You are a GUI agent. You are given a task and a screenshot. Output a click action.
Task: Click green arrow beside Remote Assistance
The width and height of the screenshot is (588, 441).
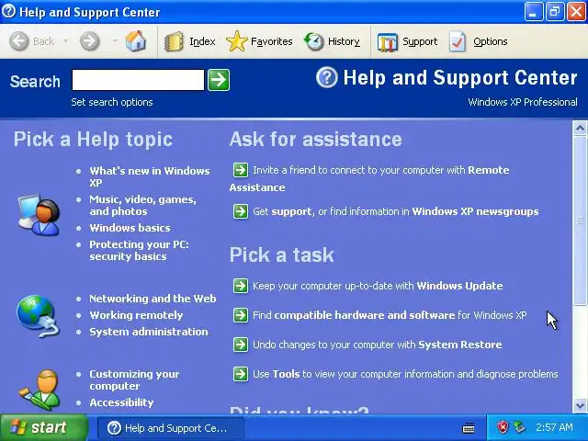pyautogui.click(x=241, y=170)
